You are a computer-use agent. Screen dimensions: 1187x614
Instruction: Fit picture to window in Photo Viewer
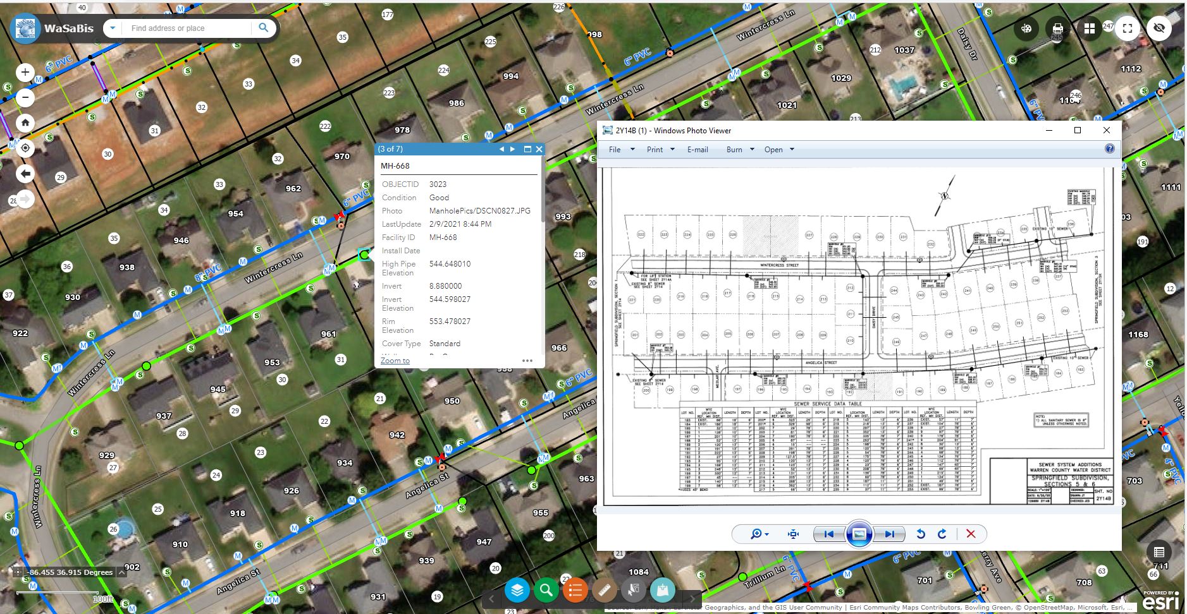[x=794, y=534]
